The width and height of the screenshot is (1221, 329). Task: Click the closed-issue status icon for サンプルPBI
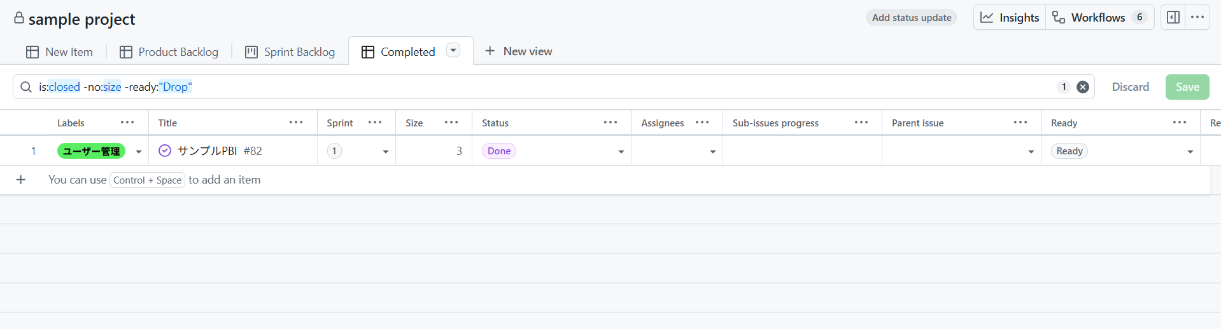coord(165,151)
